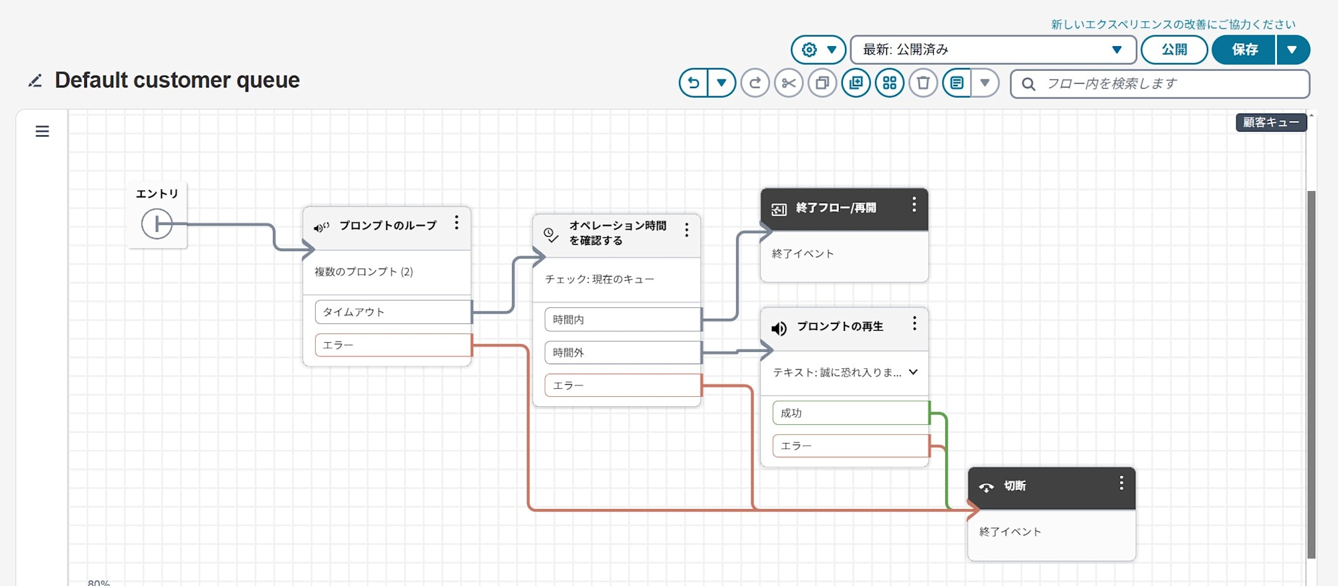Open the undo history dropdown arrow
Image resolution: width=1338 pixels, height=586 pixels.
722,84
